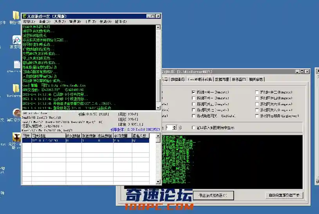The image size is (319, 214).
Task: Click the 队列数据 column header
Action: tap(74, 136)
